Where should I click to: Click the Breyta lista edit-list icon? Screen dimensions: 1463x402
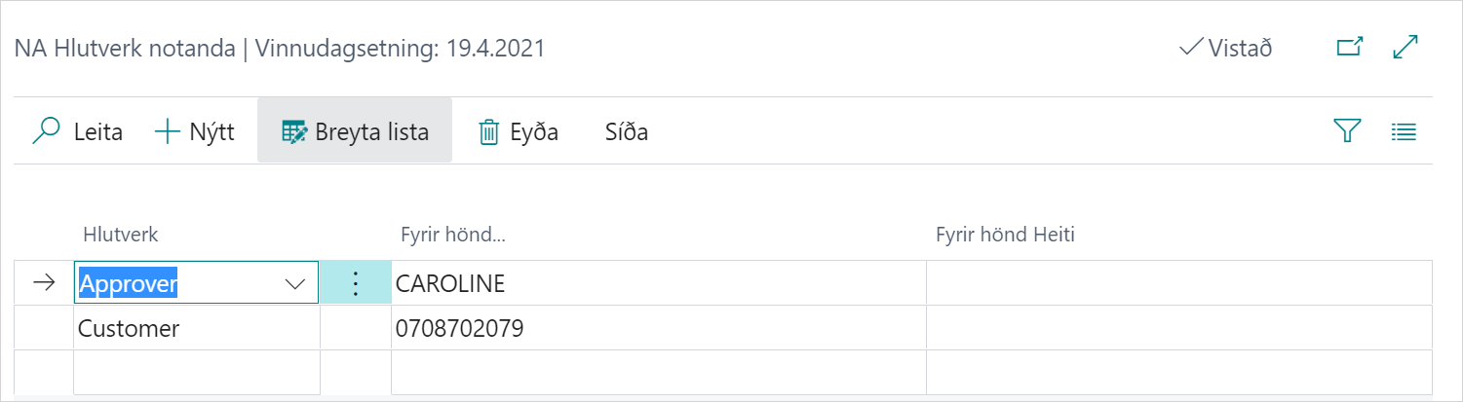pyautogui.click(x=293, y=131)
